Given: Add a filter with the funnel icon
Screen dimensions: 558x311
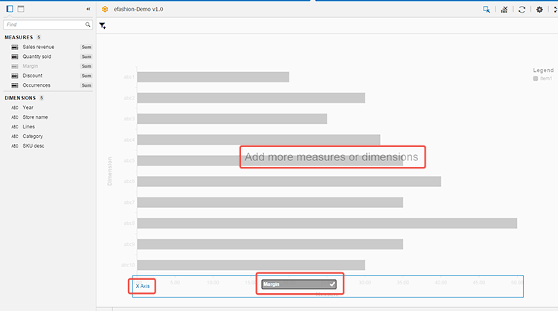Looking at the screenshot, I should 103,25.
